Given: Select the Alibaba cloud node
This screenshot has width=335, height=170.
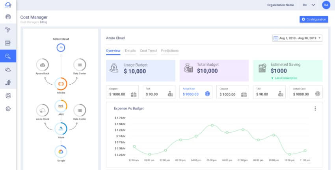Looking at the screenshot, I should [x=61, y=84].
